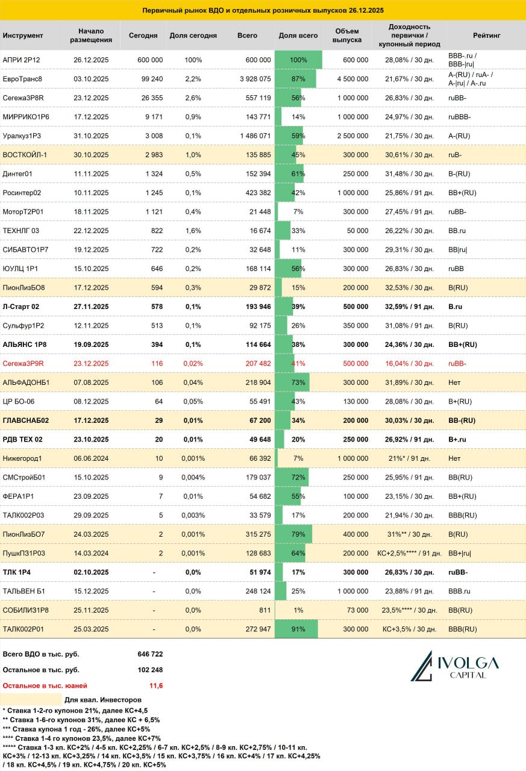
Task: Click the Ivolga Capital logo icon
Action: coord(422,666)
